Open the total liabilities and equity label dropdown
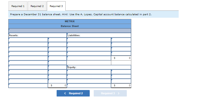Image resolution: width=214 pixels, height=98 pixels. click(89, 86)
